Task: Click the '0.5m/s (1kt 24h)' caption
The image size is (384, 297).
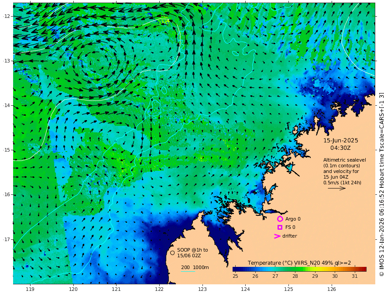Action: coord(342,183)
